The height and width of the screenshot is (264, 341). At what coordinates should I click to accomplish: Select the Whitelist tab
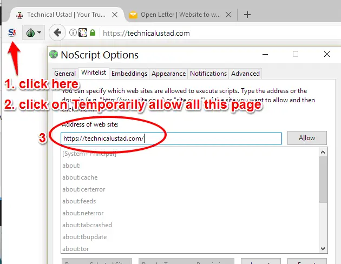[94, 72]
